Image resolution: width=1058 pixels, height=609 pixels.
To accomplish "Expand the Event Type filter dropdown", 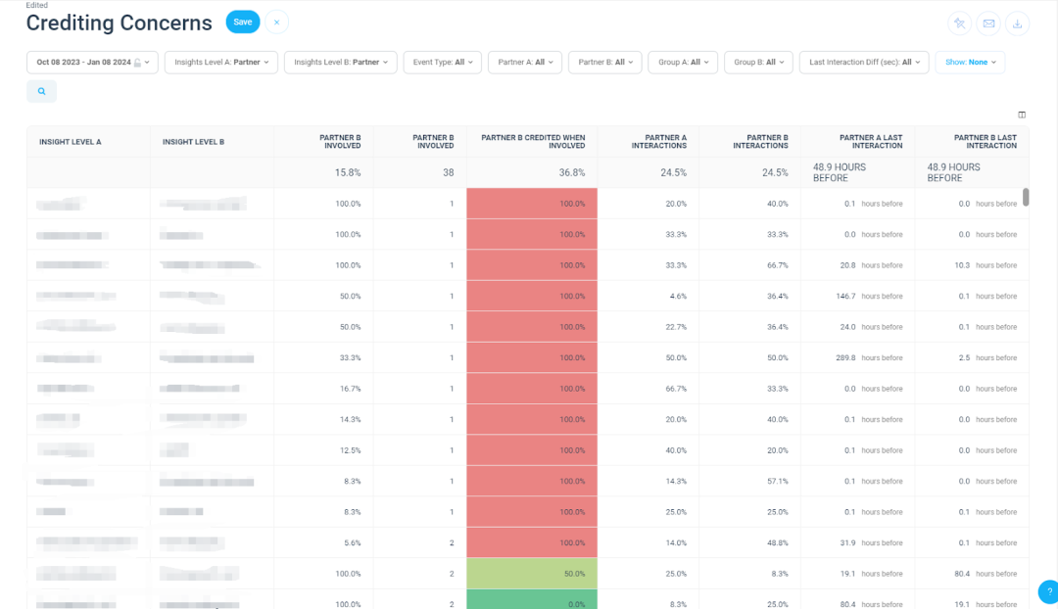I will tap(442, 63).
